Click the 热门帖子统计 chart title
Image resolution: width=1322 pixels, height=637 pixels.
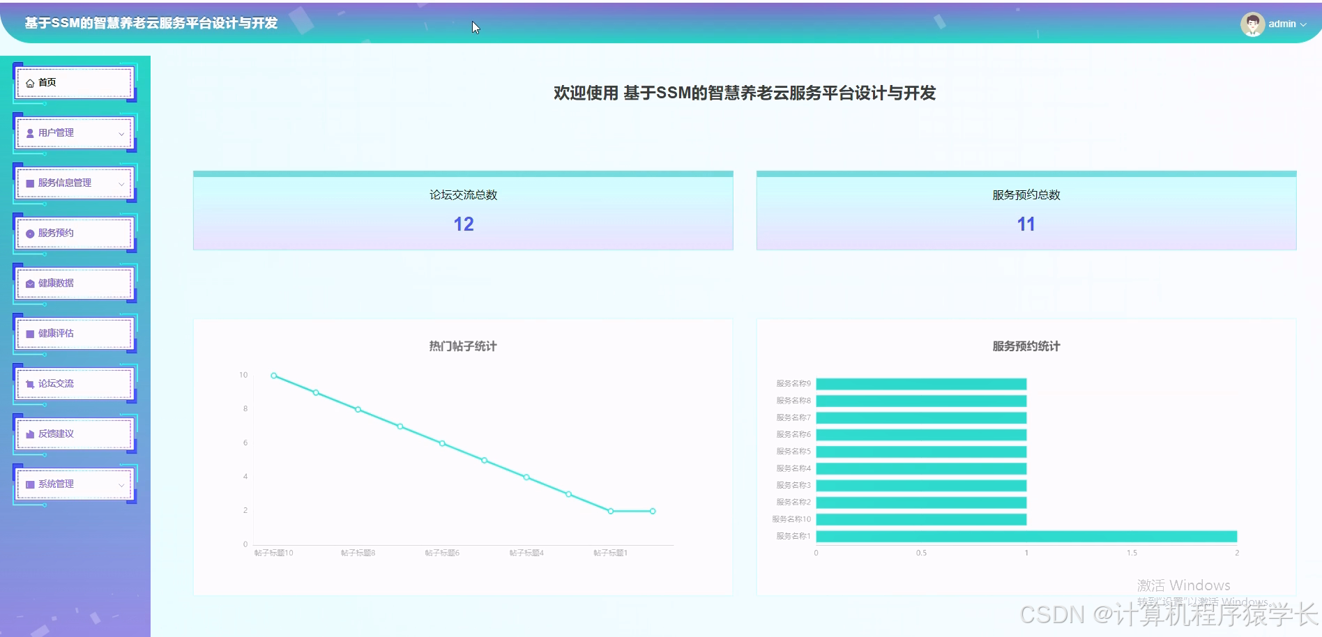pyautogui.click(x=463, y=346)
